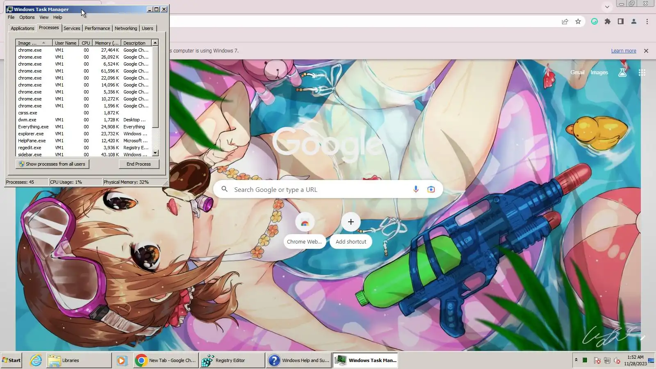The image size is (656, 369).
Task: Launch Internet Explorer from the taskbar
Action: coord(36,360)
